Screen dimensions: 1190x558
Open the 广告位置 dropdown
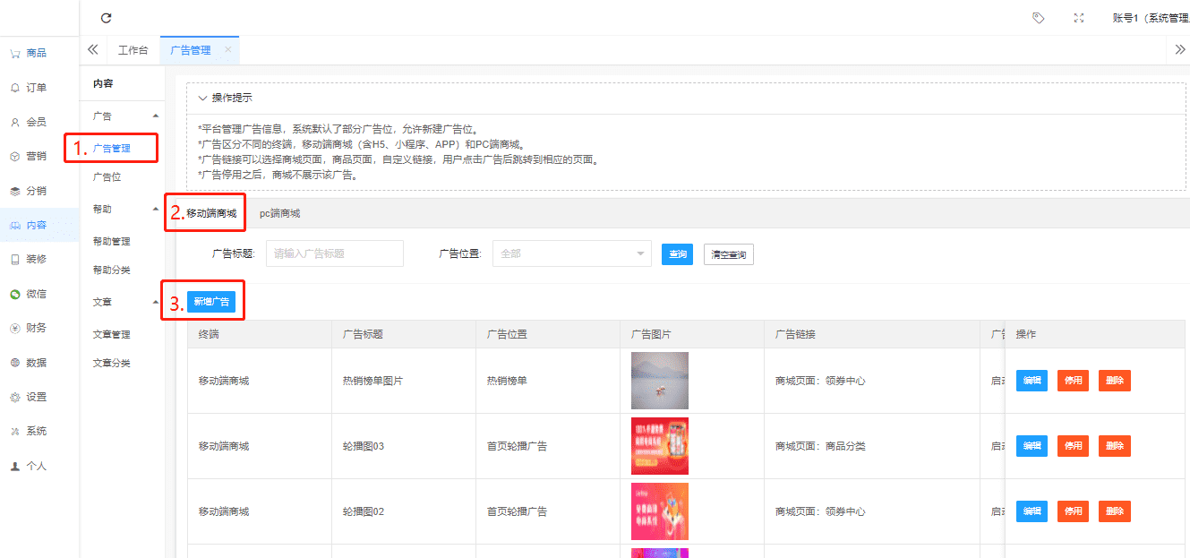pyautogui.click(x=571, y=253)
